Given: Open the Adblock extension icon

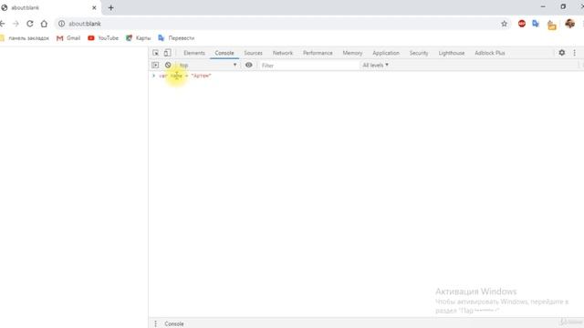Looking at the screenshot, I should click(x=522, y=24).
